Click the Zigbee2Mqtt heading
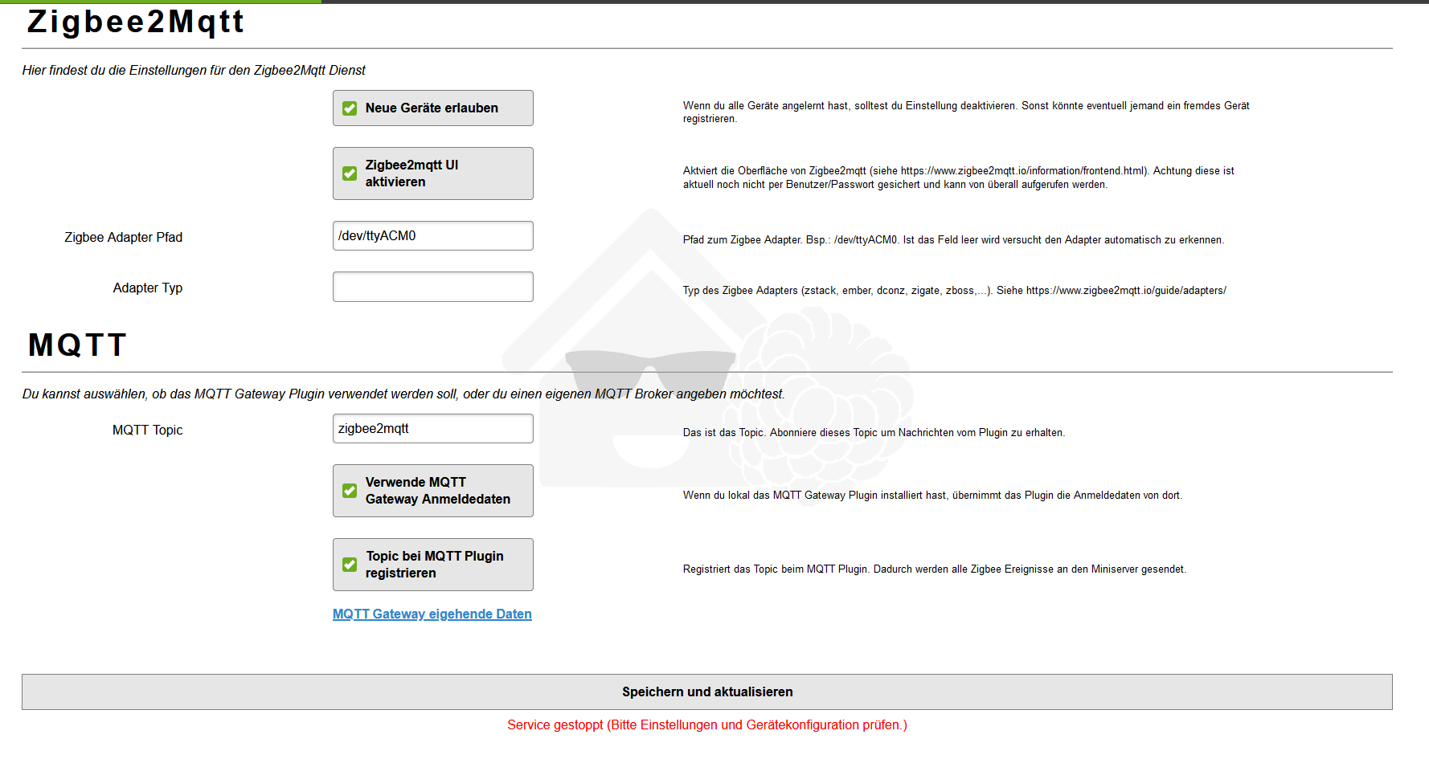1429x763 pixels. 136,22
